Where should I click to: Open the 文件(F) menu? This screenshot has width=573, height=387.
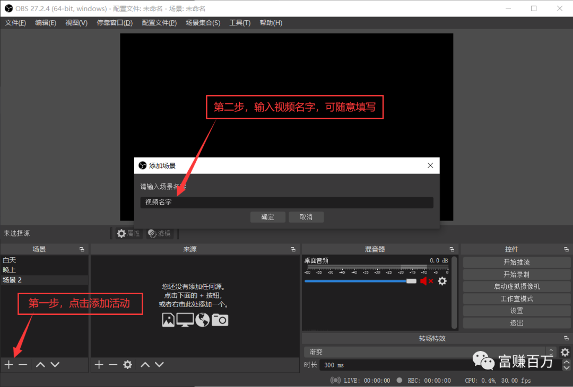click(x=15, y=23)
